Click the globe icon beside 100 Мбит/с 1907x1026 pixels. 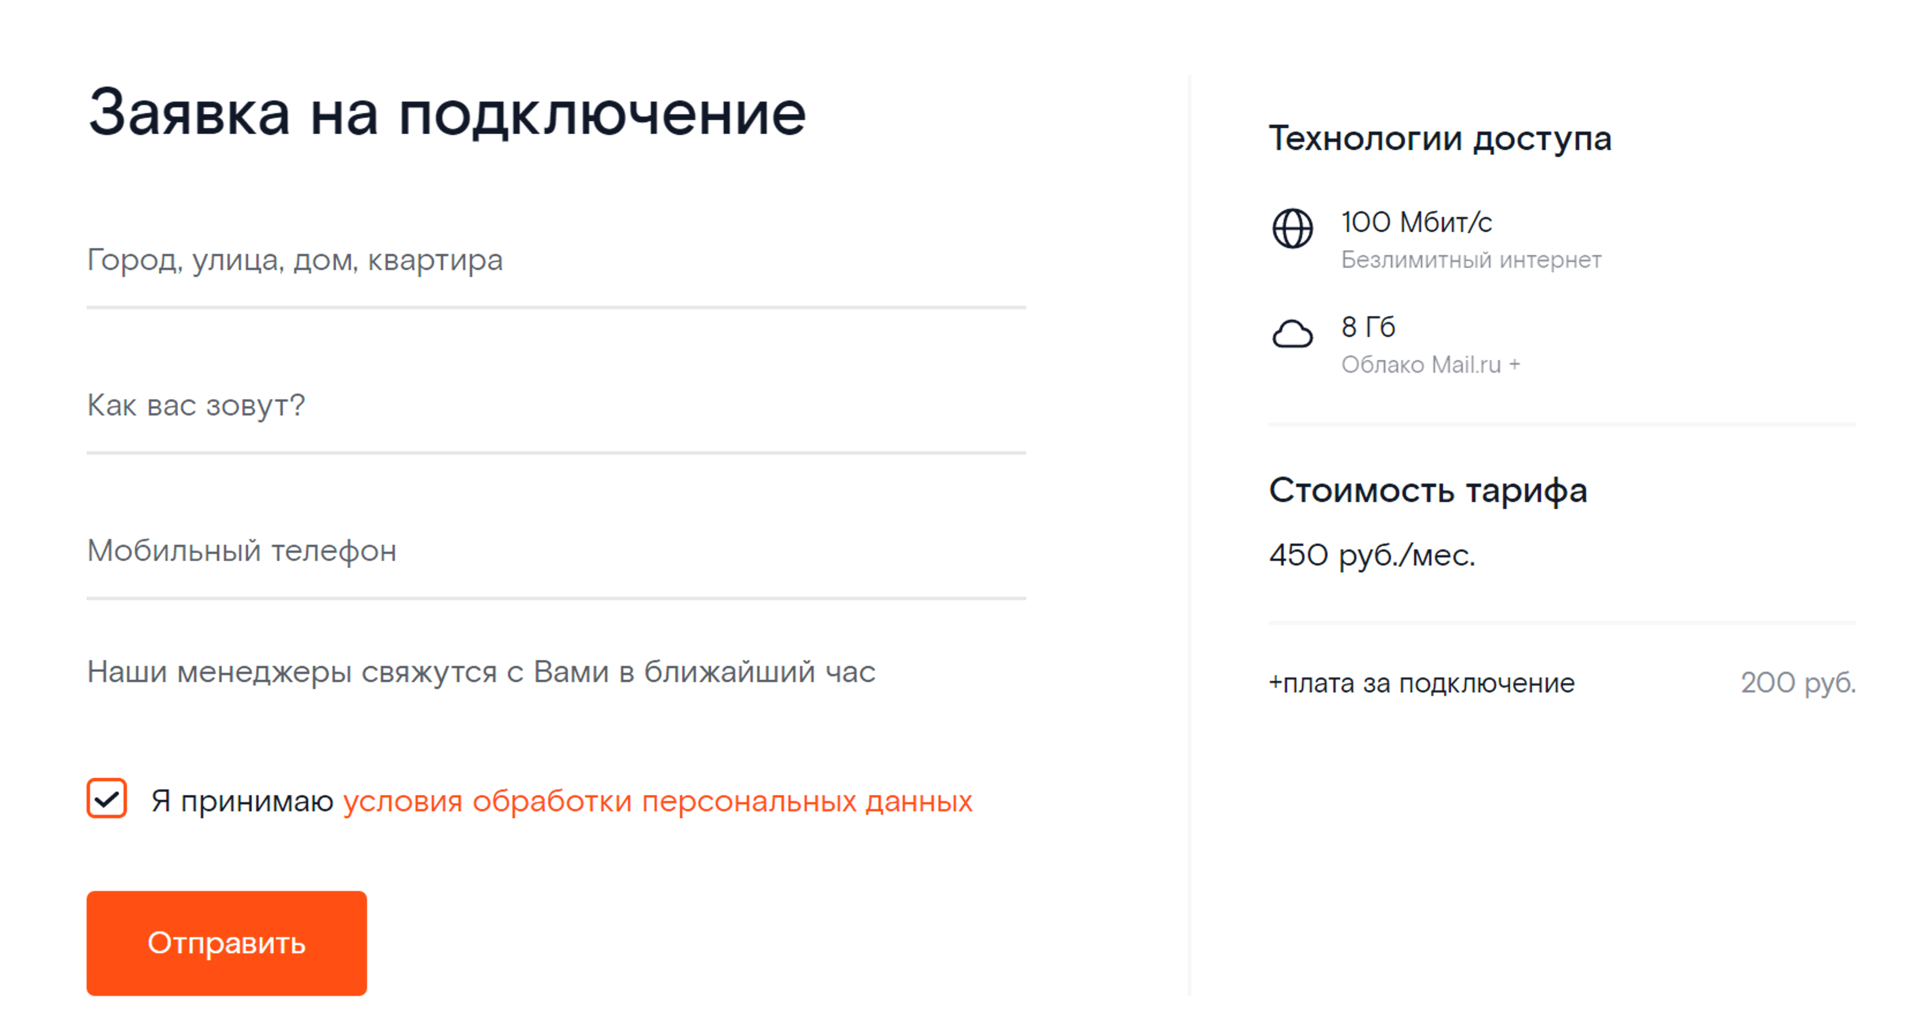pyautogui.click(x=1292, y=228)
